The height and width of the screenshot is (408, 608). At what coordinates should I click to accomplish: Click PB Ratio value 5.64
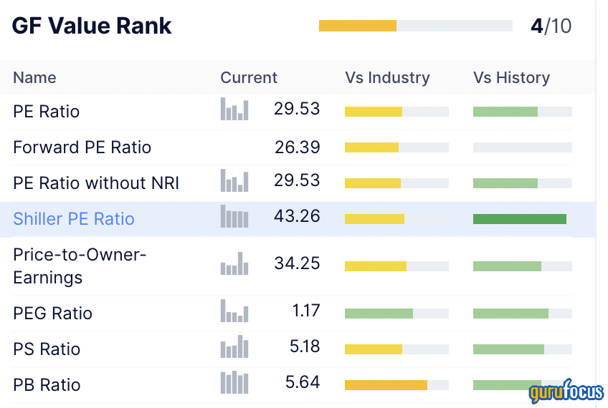coord(303,382)
